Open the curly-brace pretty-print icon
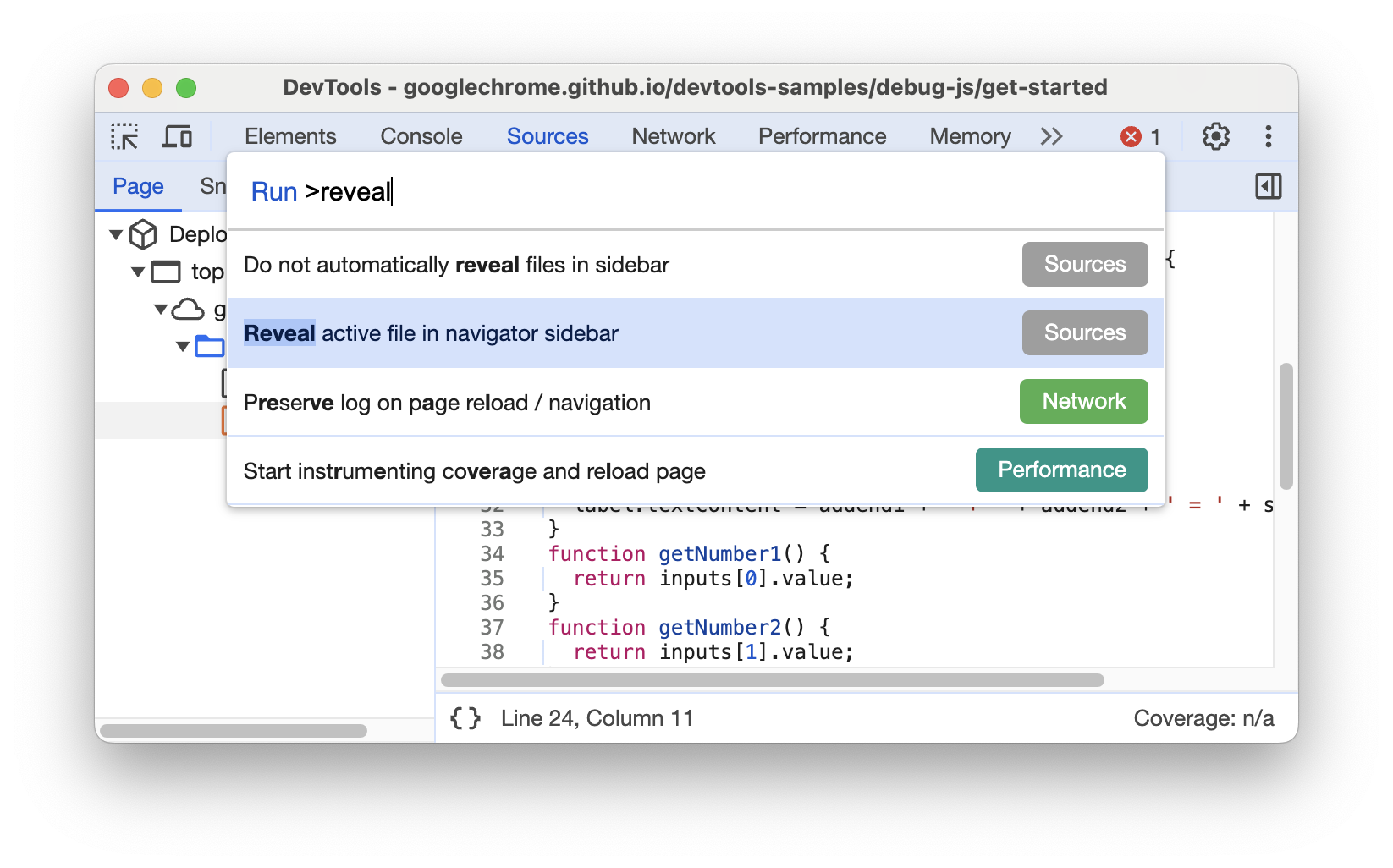This screenshot has width=1393, height=868. pyautogui.click(x=465, y=717)
